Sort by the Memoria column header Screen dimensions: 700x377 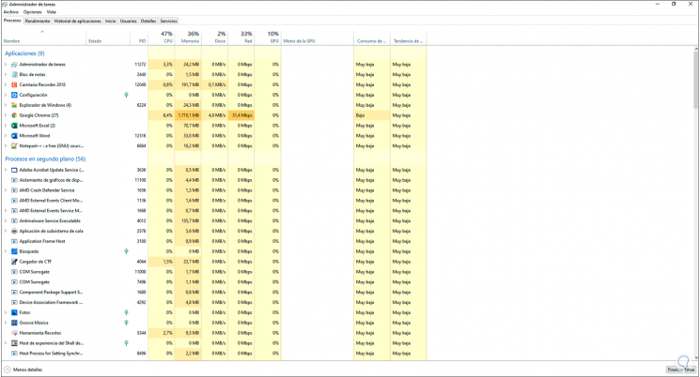click(189, 37)
